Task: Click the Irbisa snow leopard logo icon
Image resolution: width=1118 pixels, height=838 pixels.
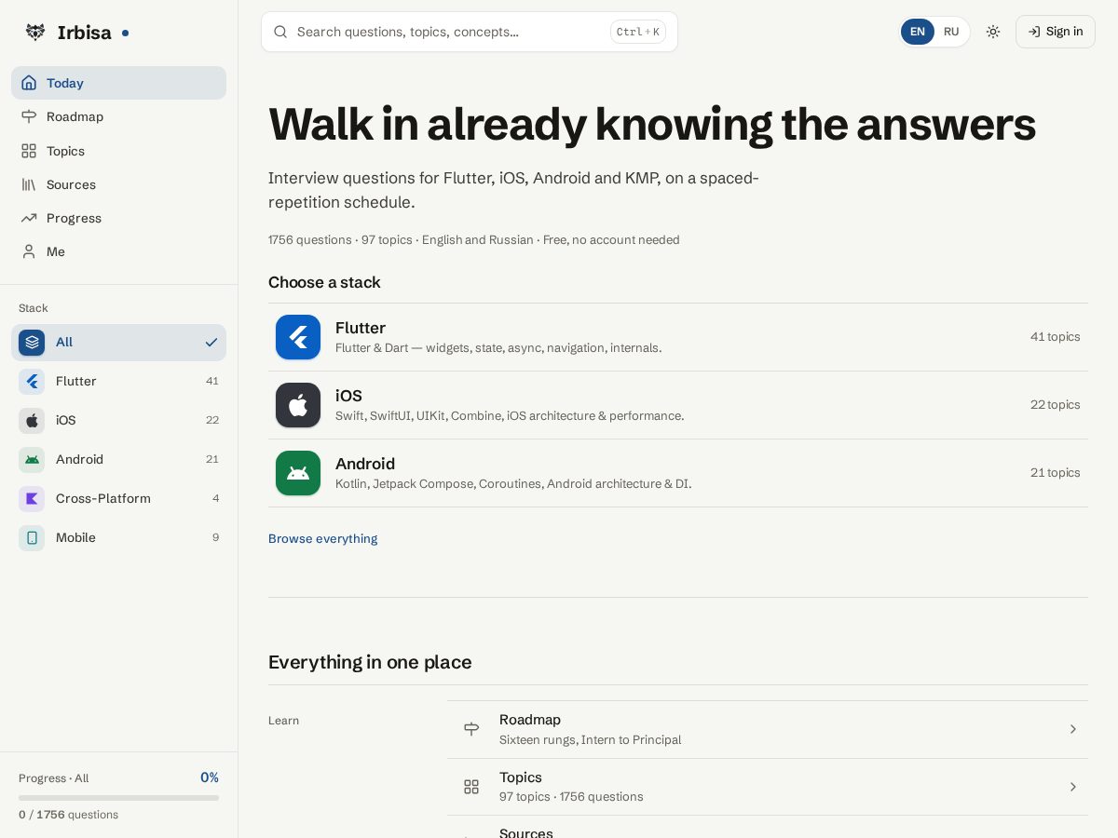Action: coord(35,32)
